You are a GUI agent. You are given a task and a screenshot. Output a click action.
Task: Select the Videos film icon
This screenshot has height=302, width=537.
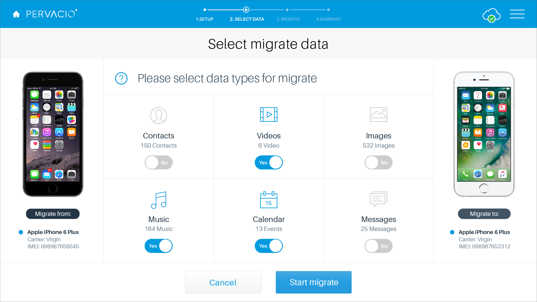coord(269,114)
